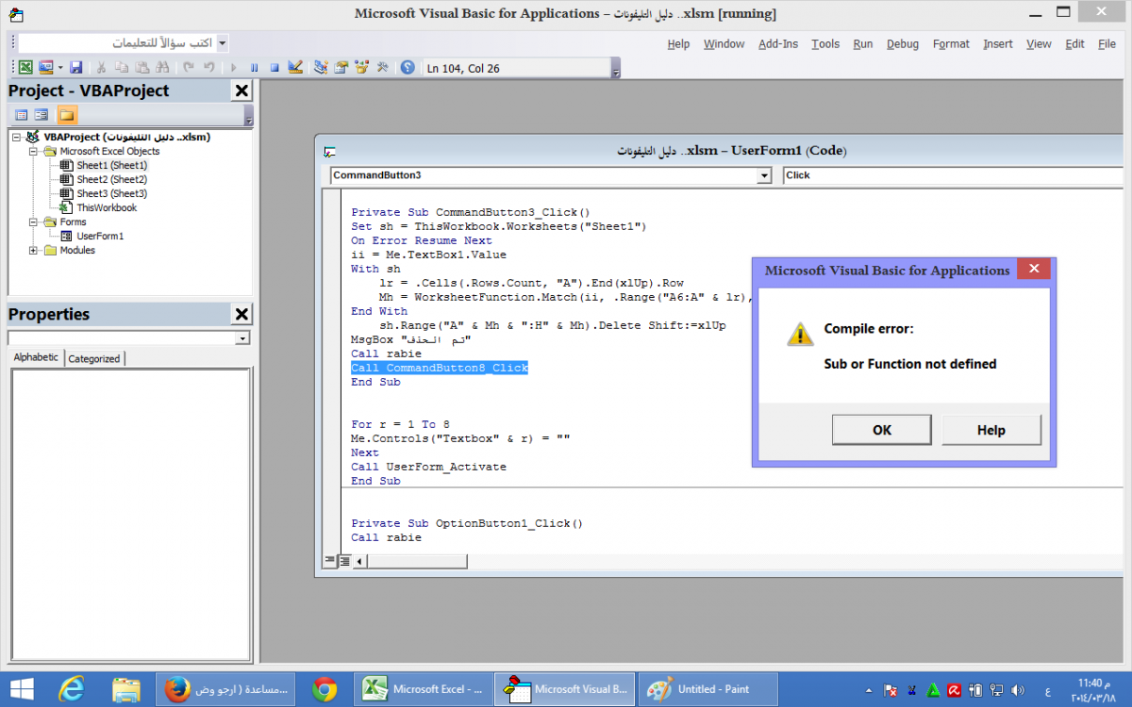
Task: Open the Arabic help question dropdown
Action: [x=222, y=43]
